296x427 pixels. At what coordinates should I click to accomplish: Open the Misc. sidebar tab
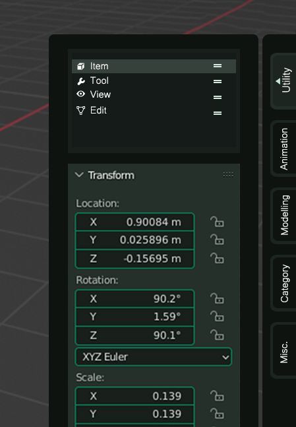283,350
